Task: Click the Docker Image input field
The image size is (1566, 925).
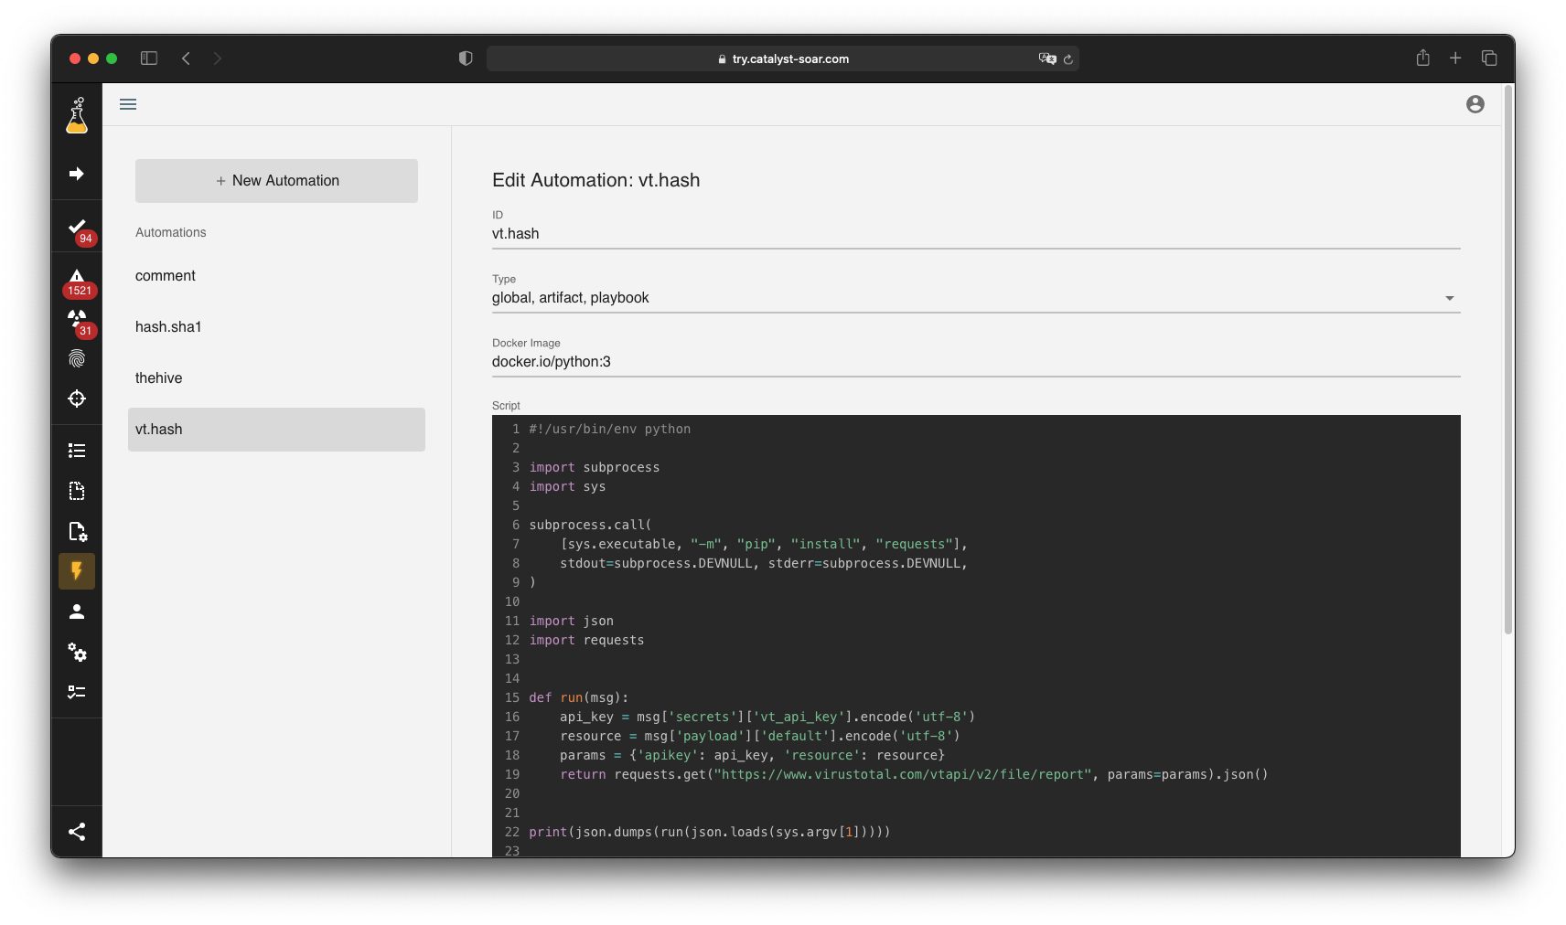Action: tap(975, 362)
